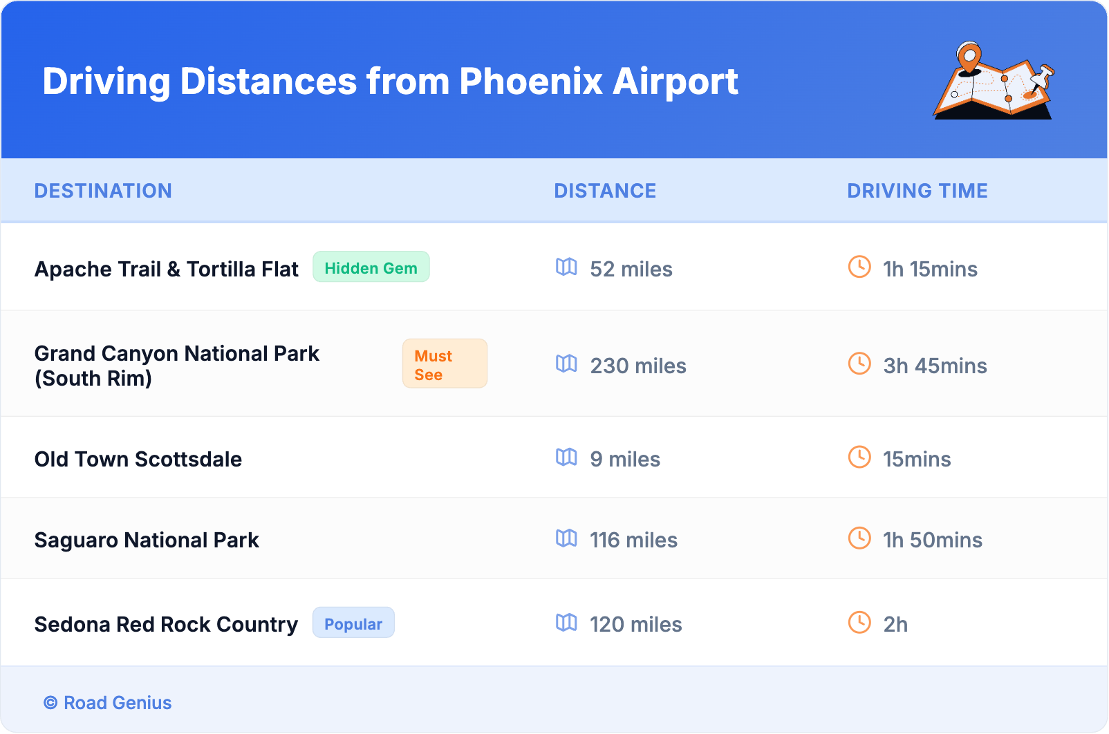The width and height of the screenshot is (1109, 734).
Task: Click map icon beside 9 miles
Action: point(566,457)
